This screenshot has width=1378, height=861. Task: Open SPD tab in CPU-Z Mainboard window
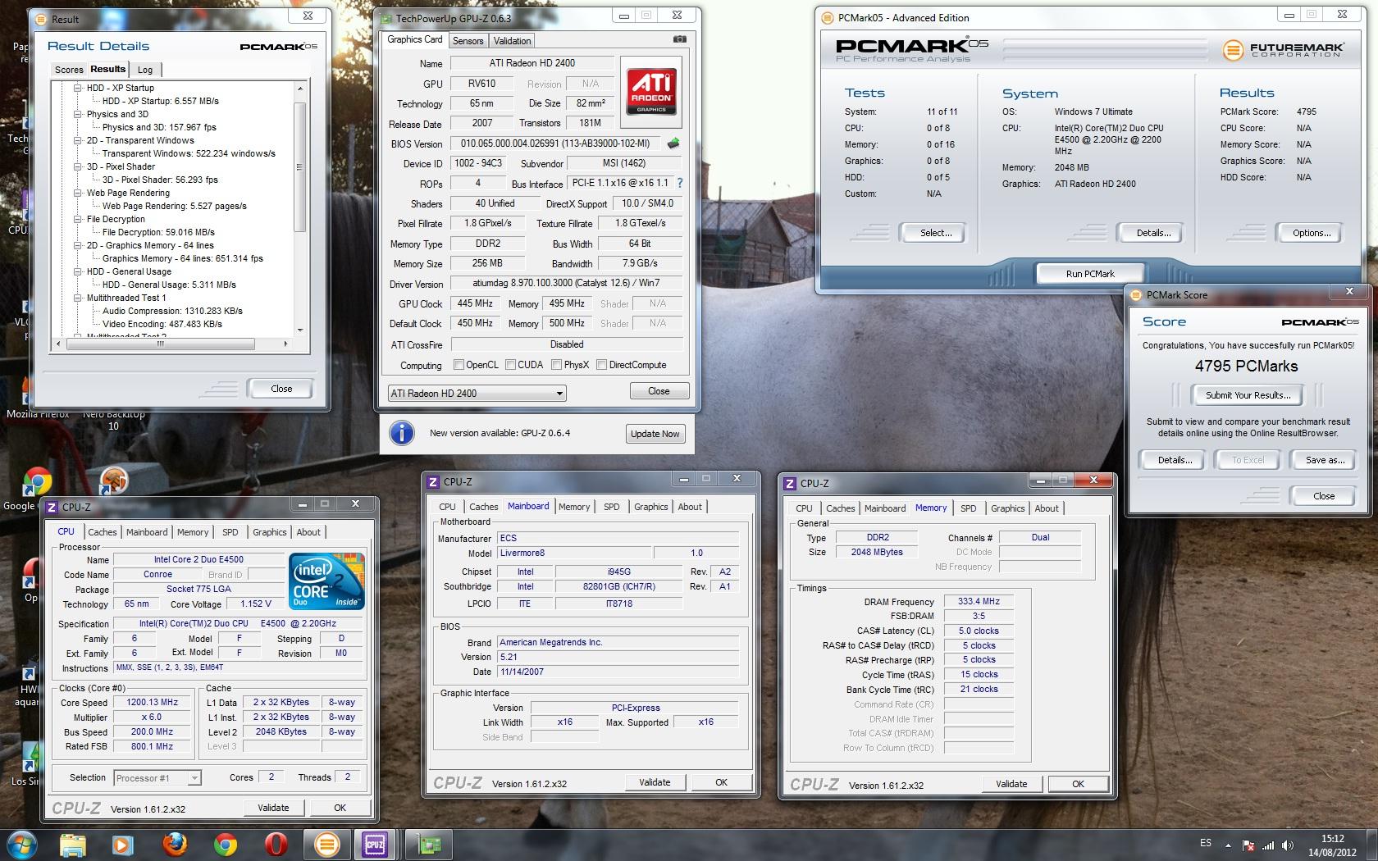(x=612, y=507)
